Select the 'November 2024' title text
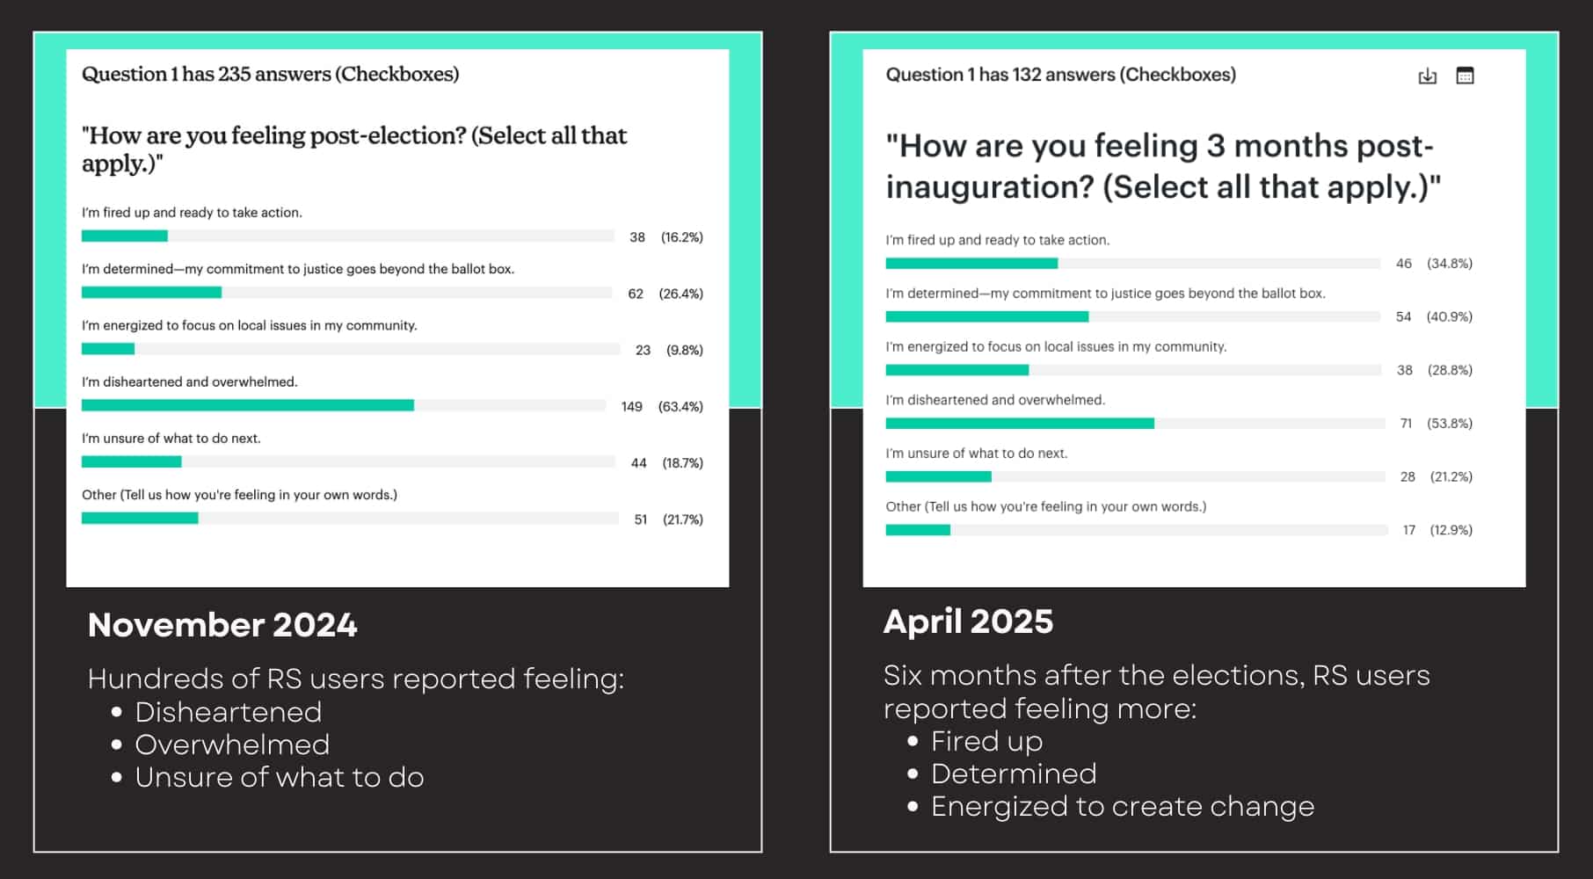Screen dimensions: 1593x879 pyautogui.click(x=222, y=625)
